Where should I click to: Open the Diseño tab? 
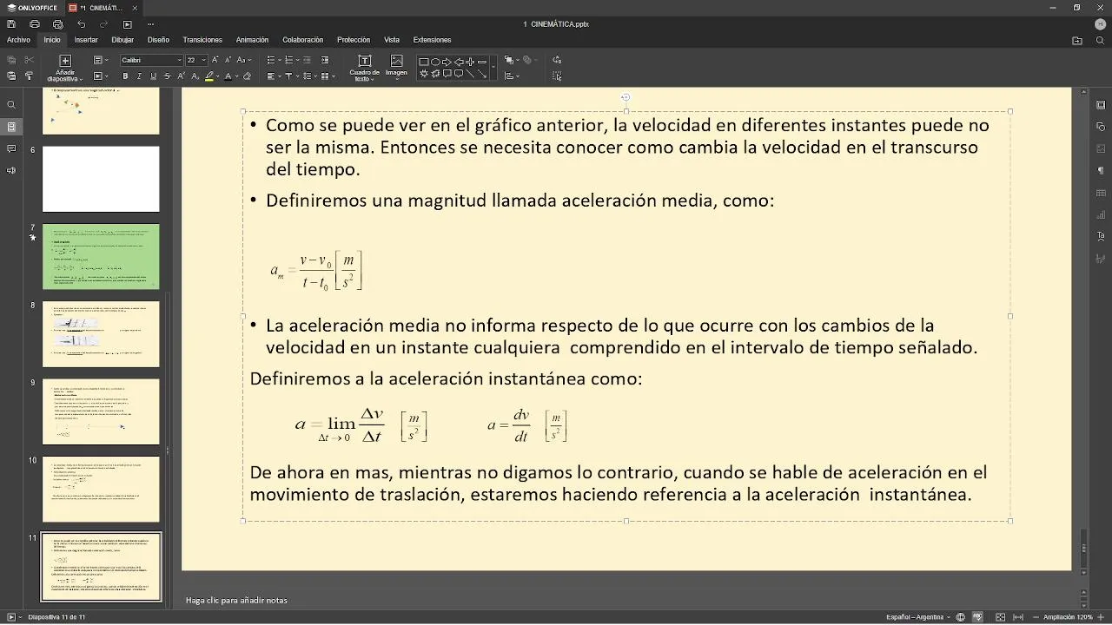[158, 40]
